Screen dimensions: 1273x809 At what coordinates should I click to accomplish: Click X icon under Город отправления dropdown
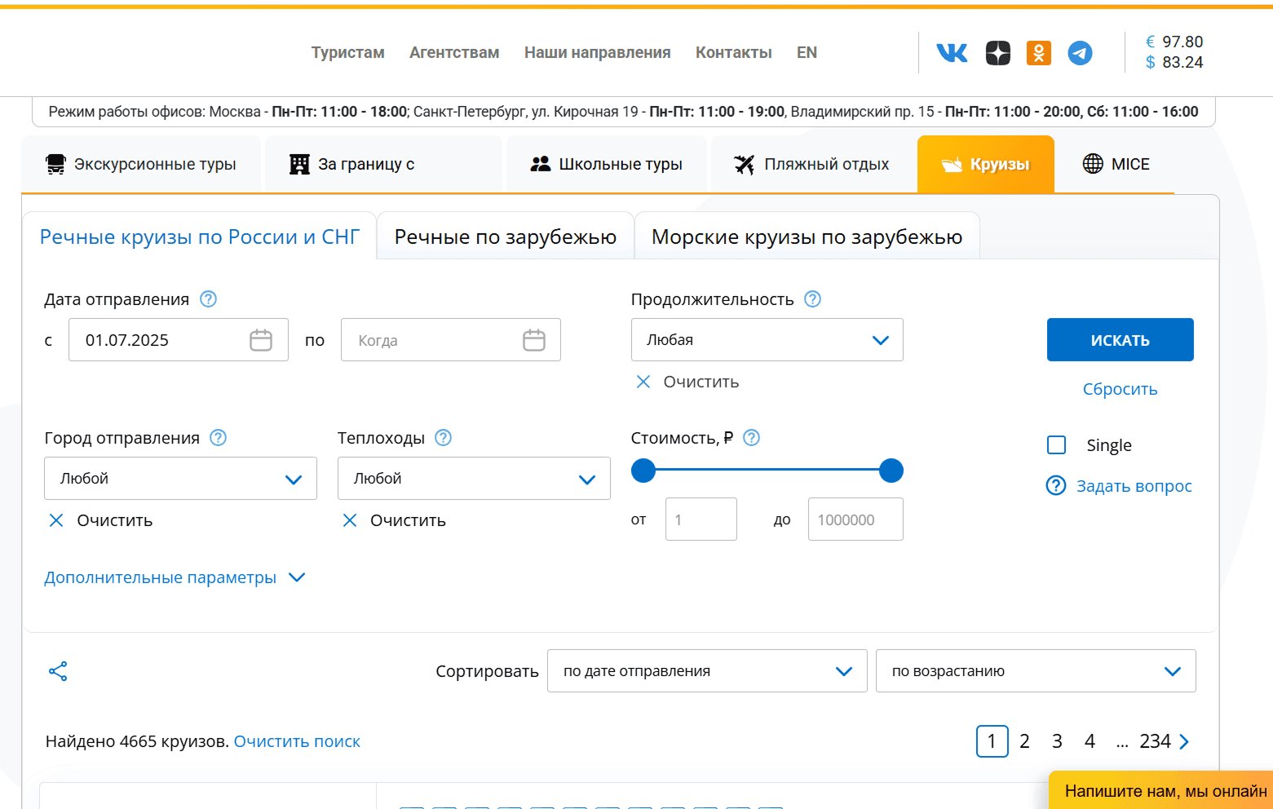pos(56,520)
